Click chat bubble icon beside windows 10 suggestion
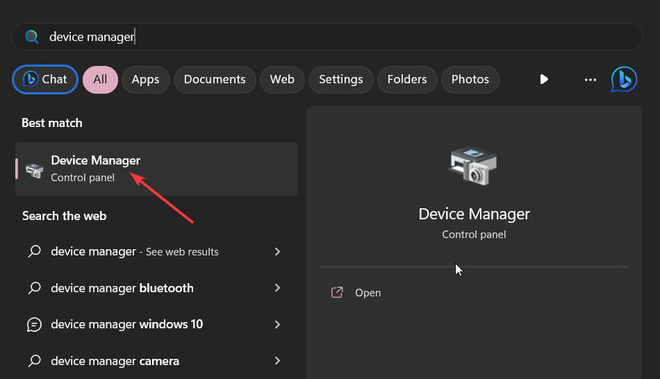The height and width of the screenshot is (379, 660). click(x=34, y=324)
